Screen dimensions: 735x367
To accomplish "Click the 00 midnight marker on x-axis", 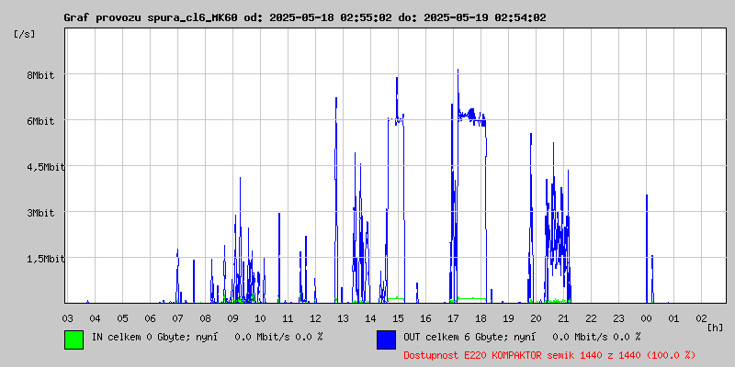I will (x=646, y=317).
